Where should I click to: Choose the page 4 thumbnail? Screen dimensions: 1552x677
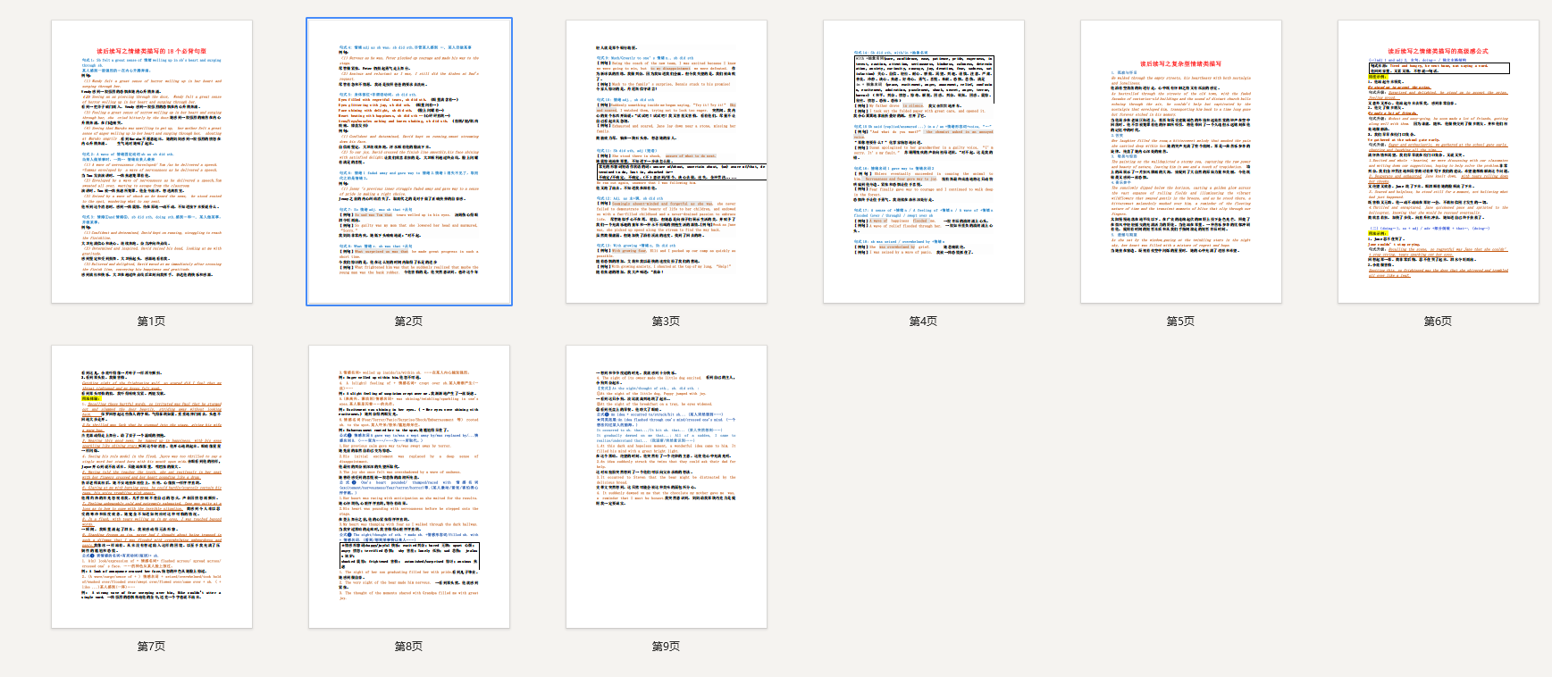[x=924, y=162]
